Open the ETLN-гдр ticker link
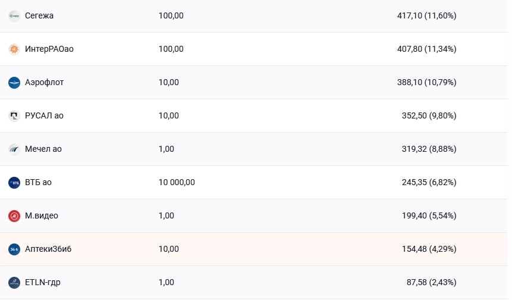The width and height of the screenshot is (512, 300). (42, 282)
